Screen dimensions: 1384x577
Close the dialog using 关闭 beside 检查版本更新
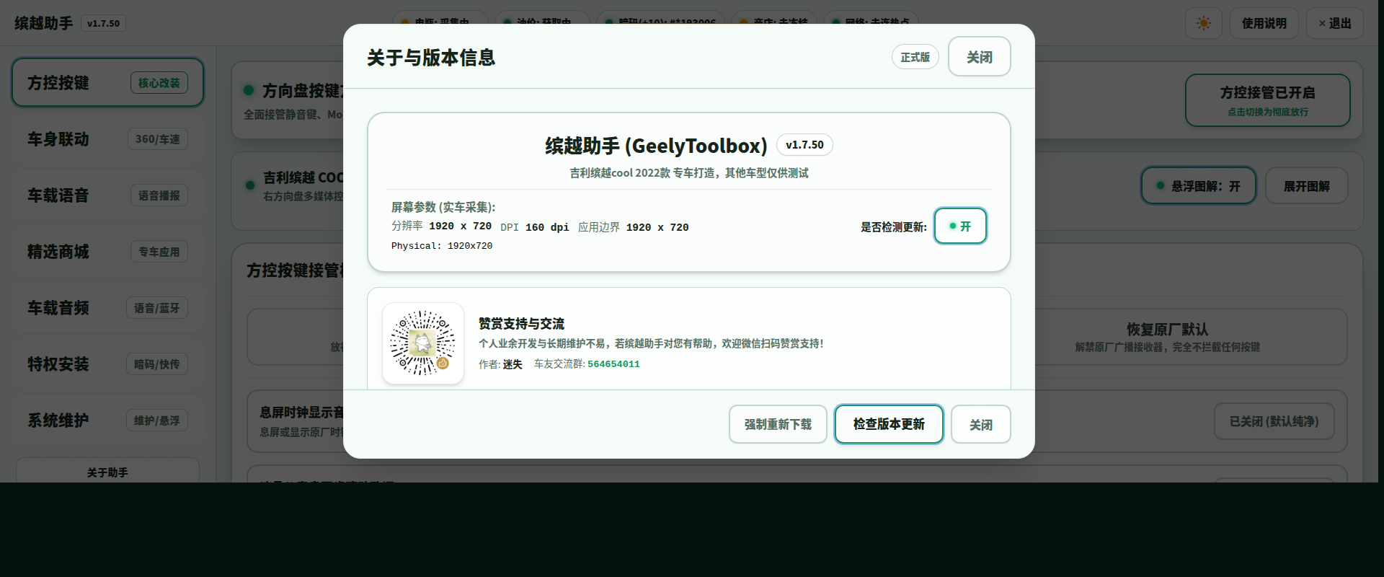(980, 424)
